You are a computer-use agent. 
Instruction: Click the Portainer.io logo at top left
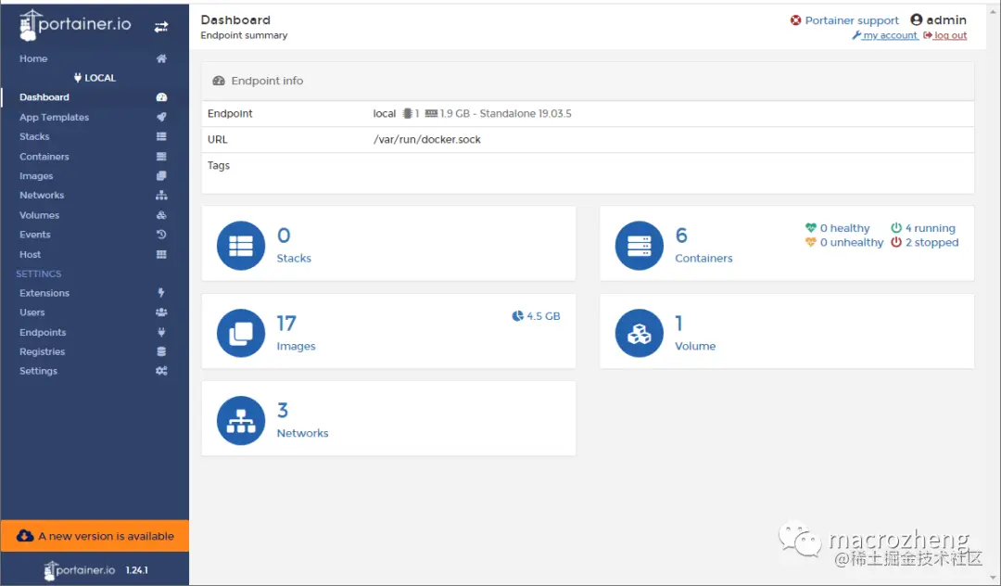tap(75, 26)
